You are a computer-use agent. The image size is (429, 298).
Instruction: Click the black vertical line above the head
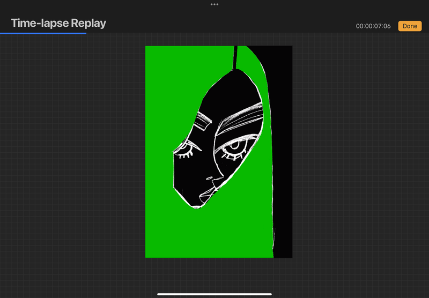point(235,57)
